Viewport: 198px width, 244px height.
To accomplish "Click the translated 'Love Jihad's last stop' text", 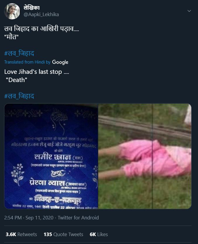I will [x=37, y=72].
